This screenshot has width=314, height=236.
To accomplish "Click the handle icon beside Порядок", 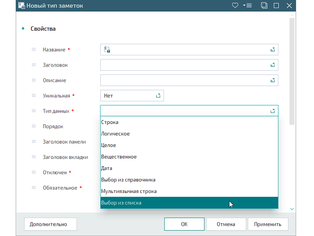I will point(34,126).
